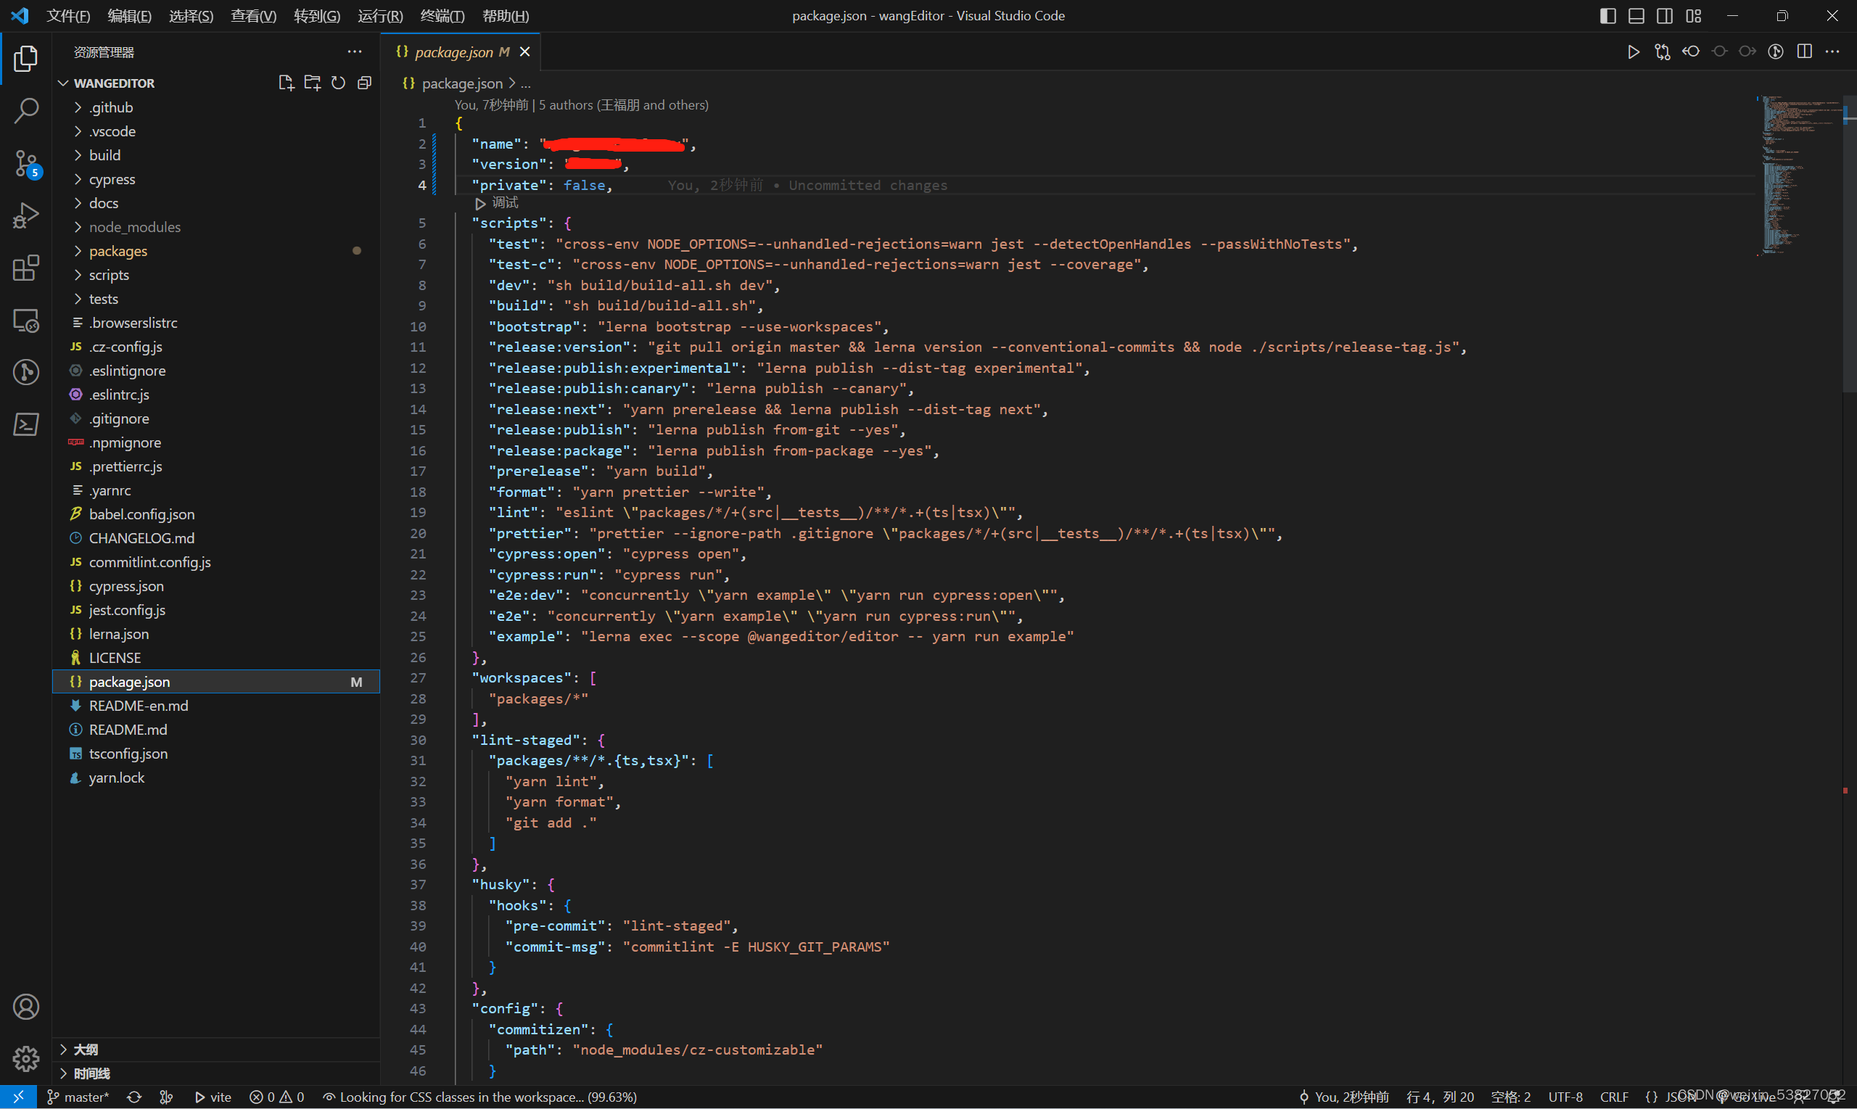Open the Accounts menu icon
Image resolution: width=1857 pixels, height=1109 pixels.
click(x=25, y=1007)
